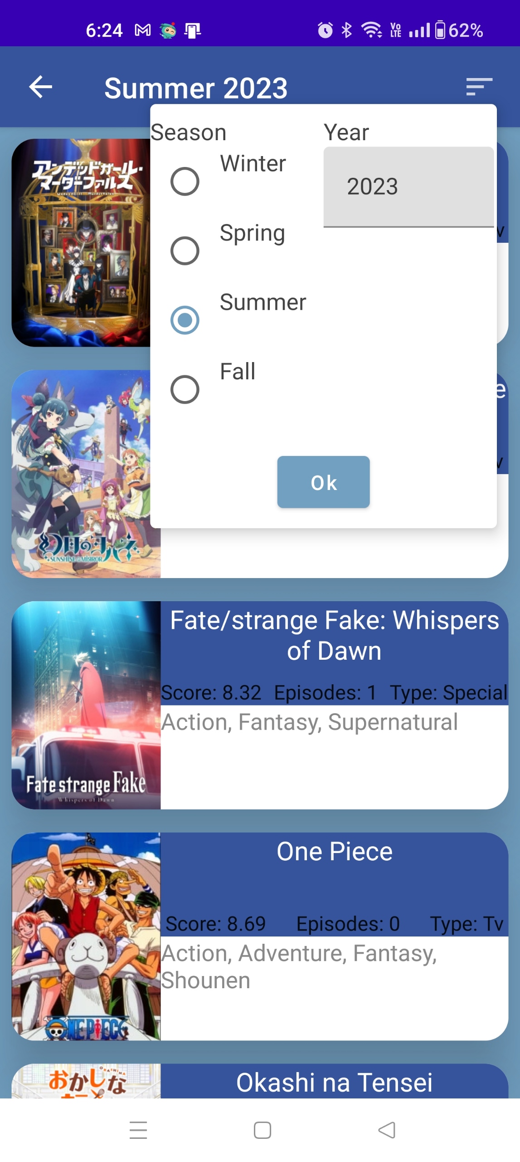Tap the Fate strange Fake poster thumbnail
Viewport: 520px width, 1162px height.
pos(86,705)
